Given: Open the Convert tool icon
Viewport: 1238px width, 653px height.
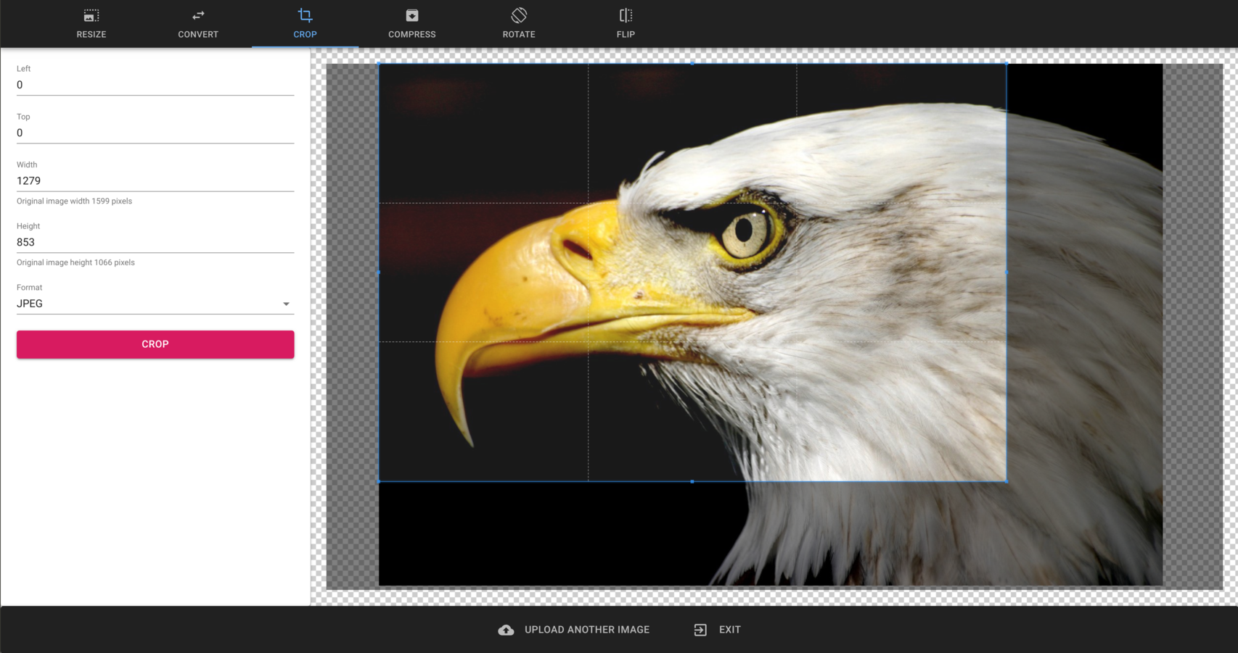Looking at the screenshot, I should 198,15.
